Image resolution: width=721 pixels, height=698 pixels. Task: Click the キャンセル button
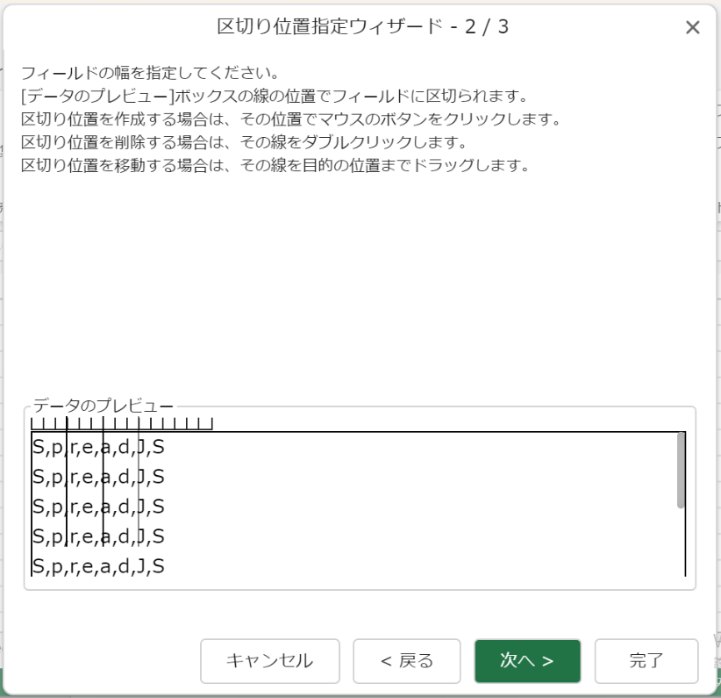coord(269,661)
